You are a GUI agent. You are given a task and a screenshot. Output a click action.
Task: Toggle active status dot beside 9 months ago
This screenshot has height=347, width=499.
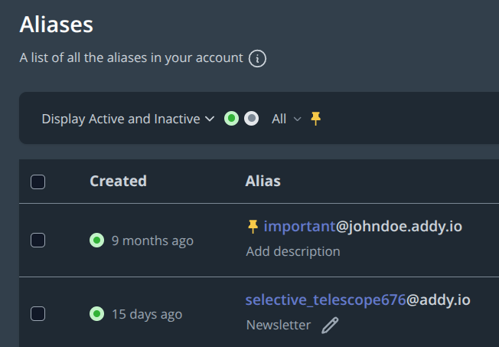tap(96, 241)
